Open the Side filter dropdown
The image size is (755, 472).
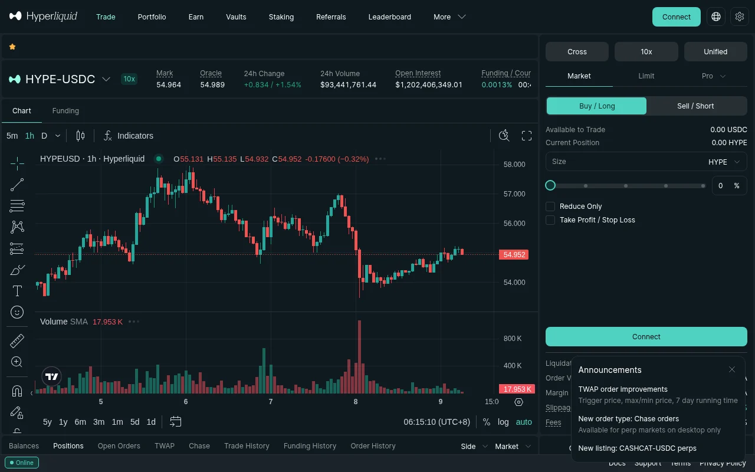(474, 446)
